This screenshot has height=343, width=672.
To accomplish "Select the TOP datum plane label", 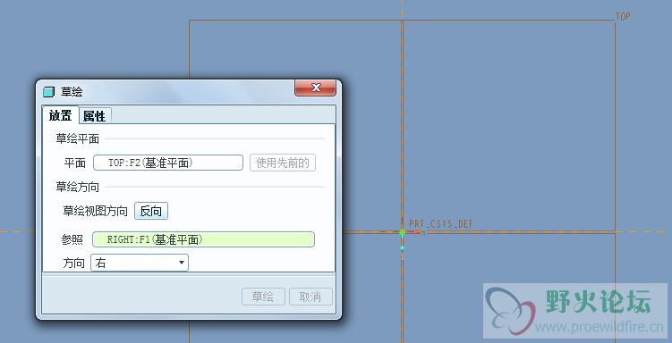I will 623,16.
